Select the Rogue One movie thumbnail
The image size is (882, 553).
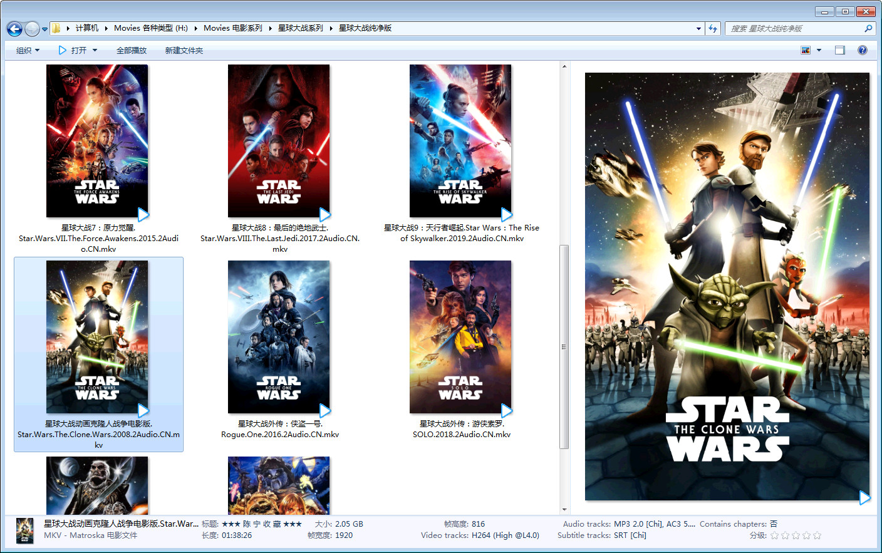[x=279, y=337]
